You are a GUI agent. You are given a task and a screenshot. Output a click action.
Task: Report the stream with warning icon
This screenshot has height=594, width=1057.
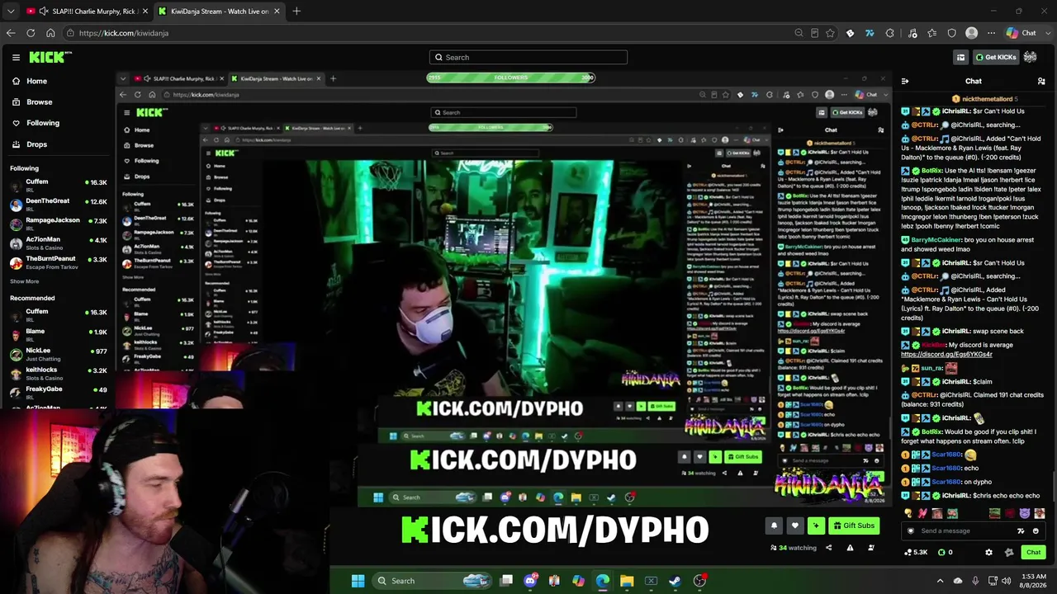(850, 548)
